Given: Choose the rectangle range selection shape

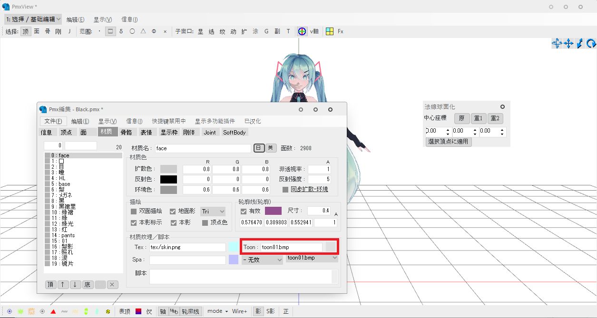Looking at the screenshot, I should (x=110, y=31).
